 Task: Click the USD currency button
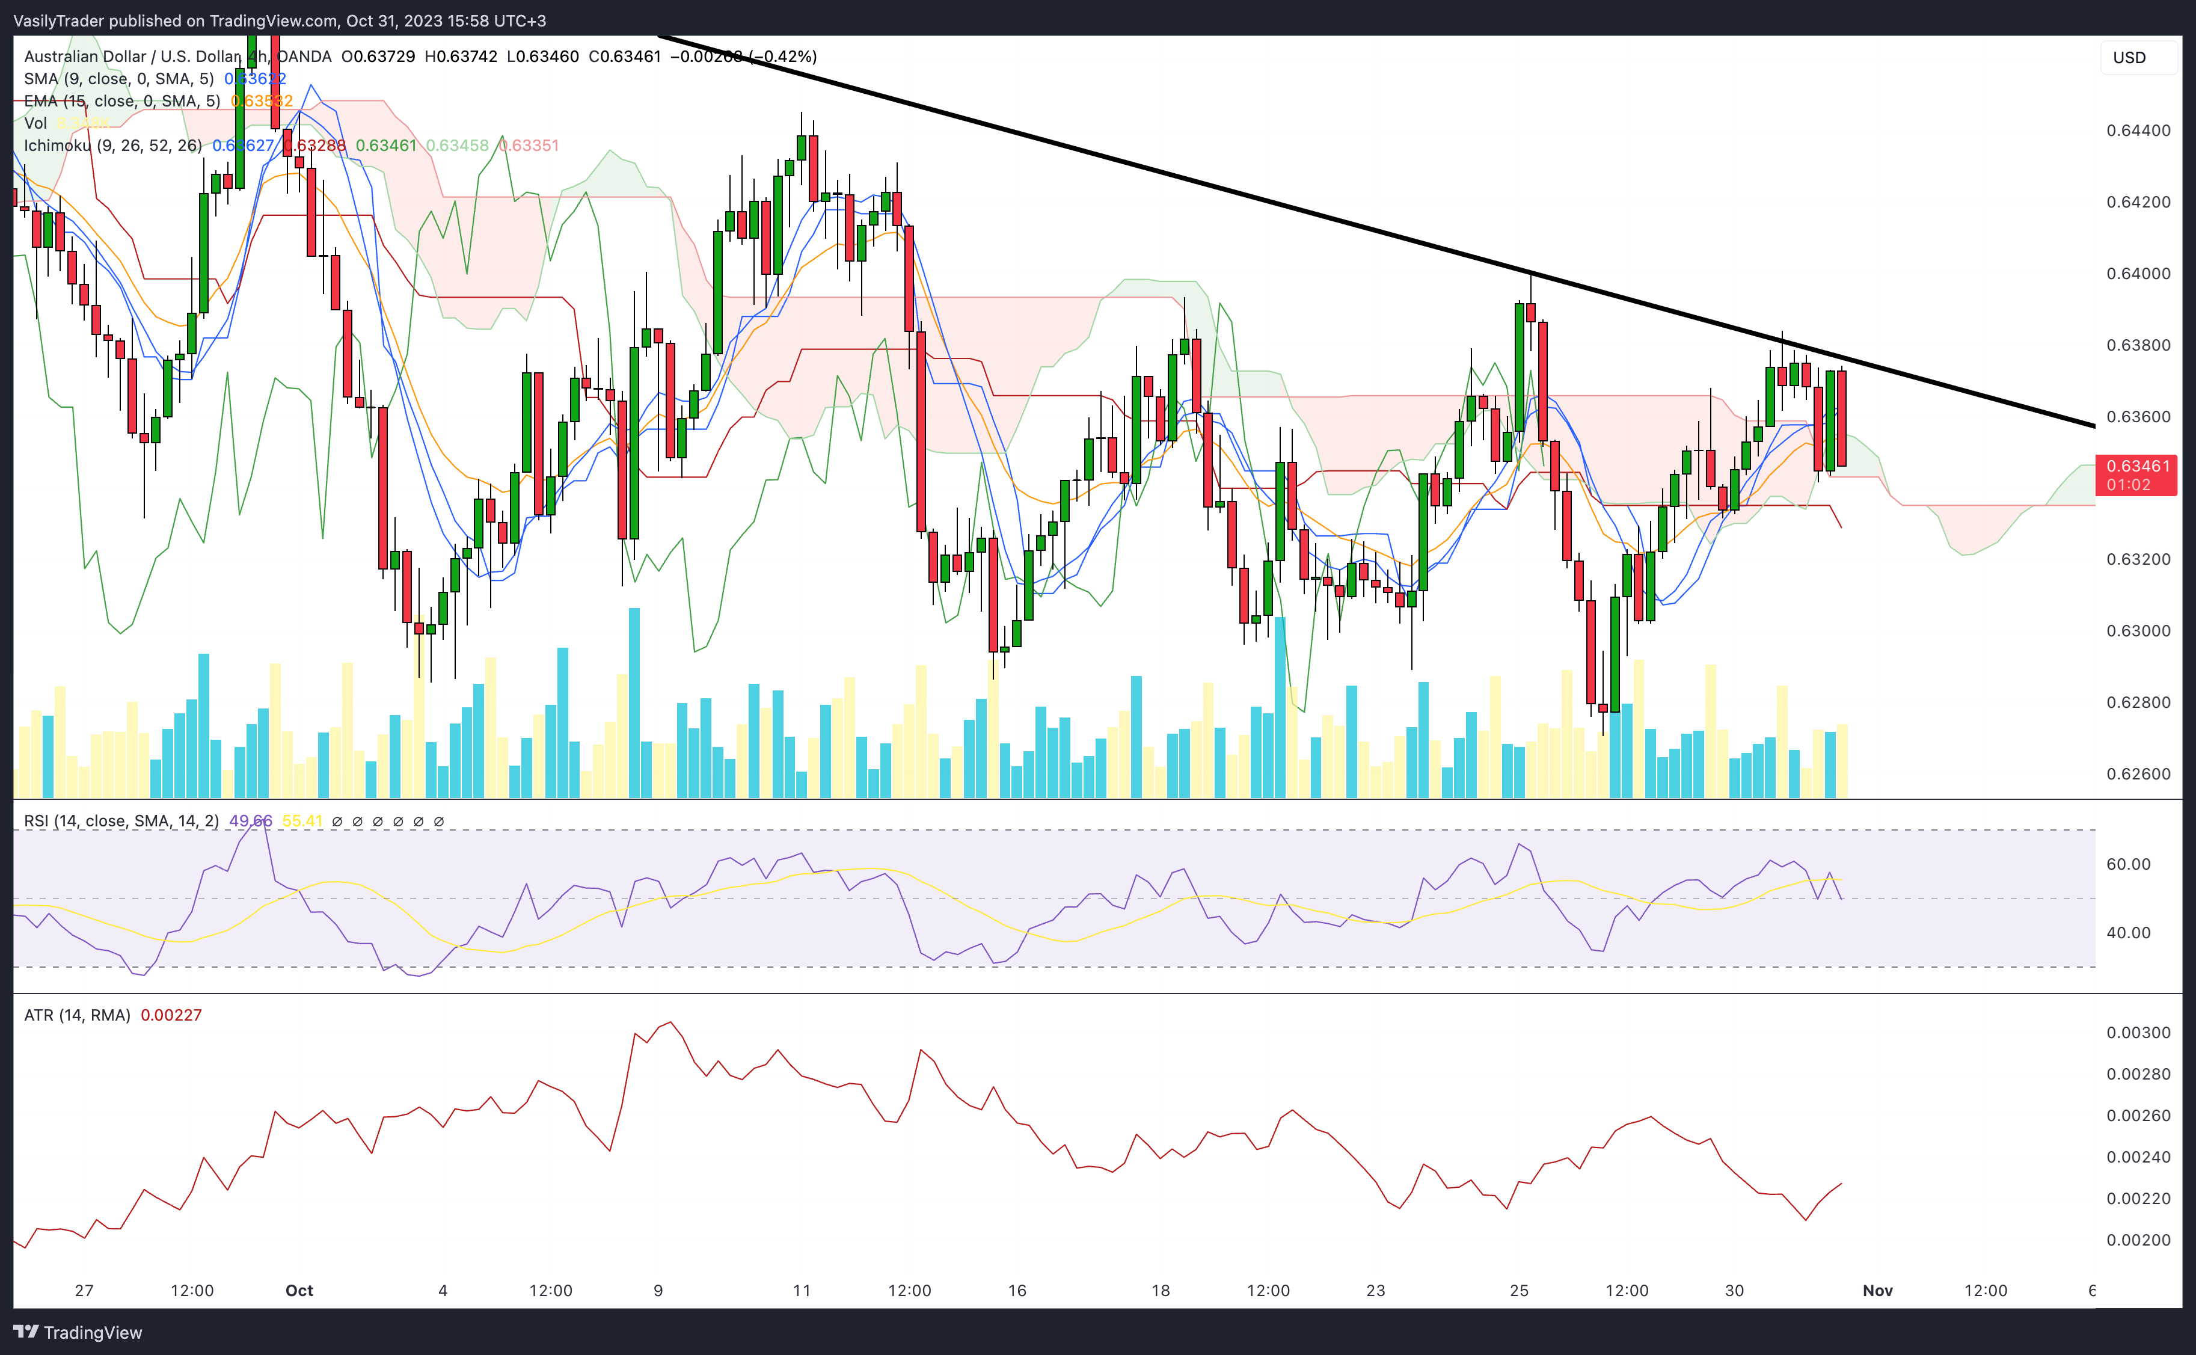(2138, 57)
